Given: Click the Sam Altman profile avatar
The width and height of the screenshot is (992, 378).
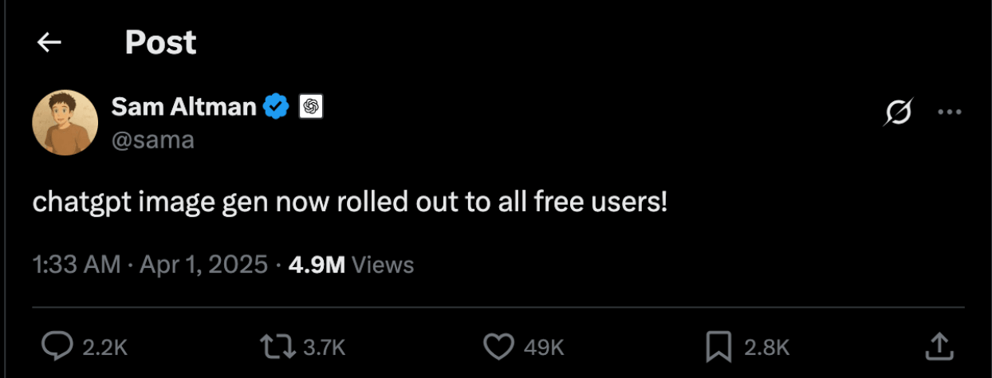Looking at the screenshot, I should point(65,122).
